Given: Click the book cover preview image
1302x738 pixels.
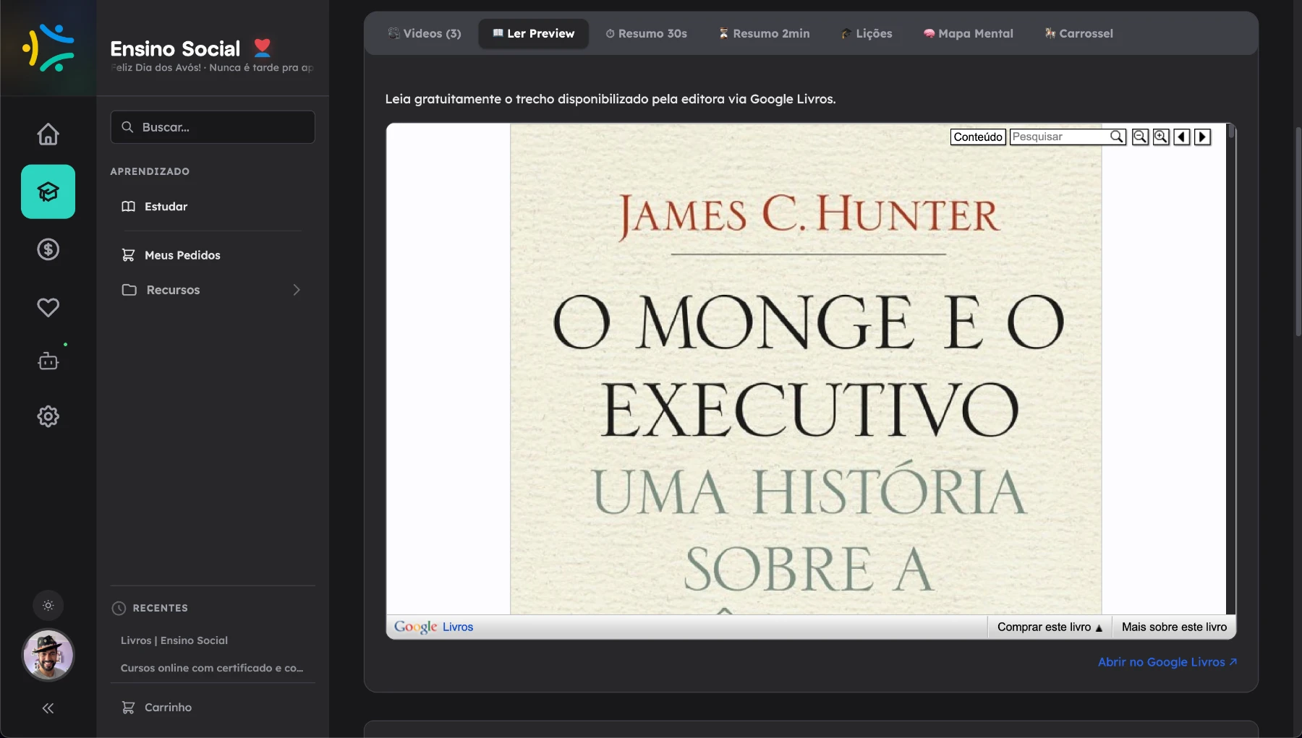Looking at the screenshot, I should 806,369.
